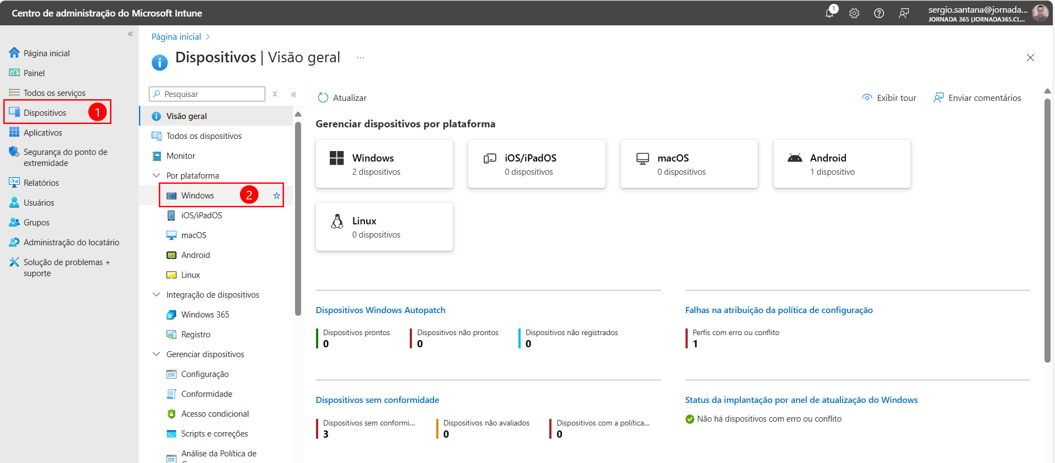Toggle favorite star next to Windows

click(x=277, y=196)
